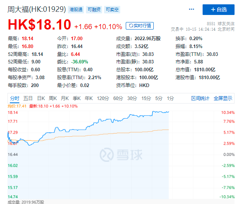This screenshot has width=244, height=204.
Task: Open 全屏显示 fullscreen chart
Action: tap(223, 98)
